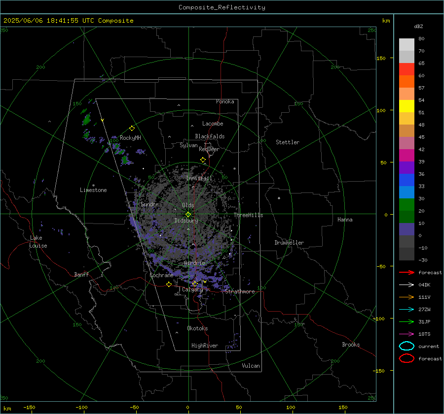Click the Hanna label

click(x=345, y=220)
